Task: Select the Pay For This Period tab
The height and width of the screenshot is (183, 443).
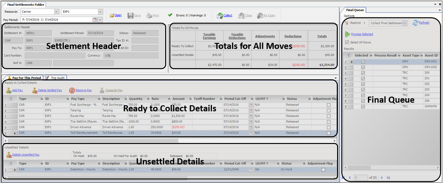Action: [x=24, y=78]
